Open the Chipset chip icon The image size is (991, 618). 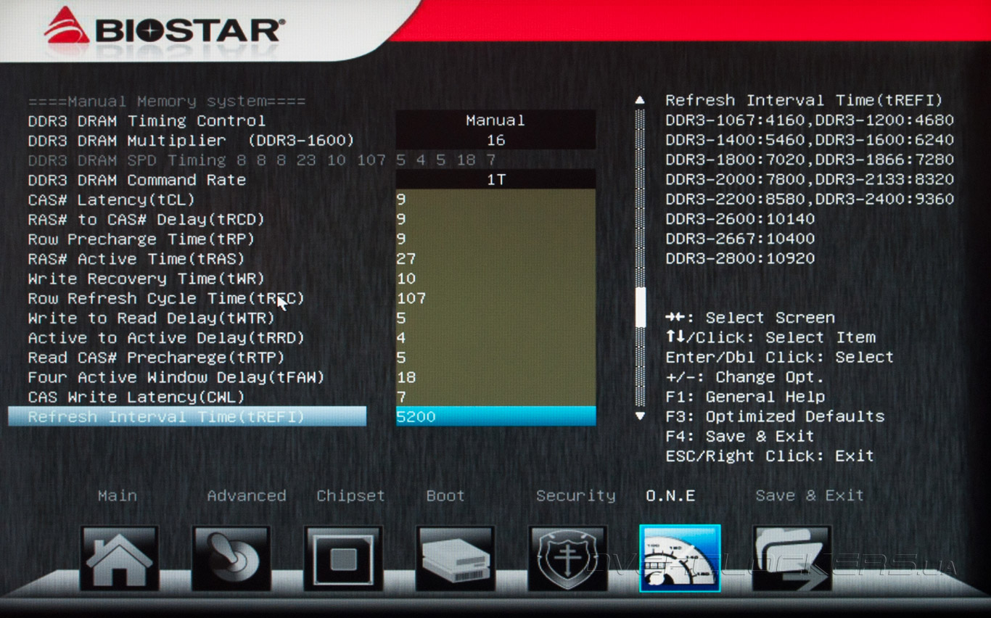343,558
